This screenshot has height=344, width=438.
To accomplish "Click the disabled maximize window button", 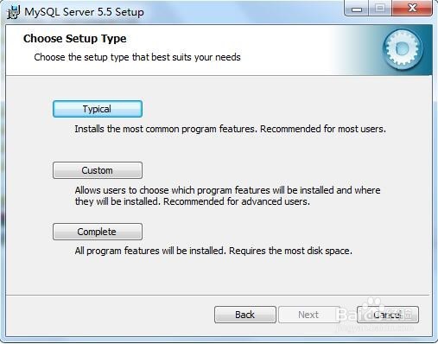I will pos(380,9).
